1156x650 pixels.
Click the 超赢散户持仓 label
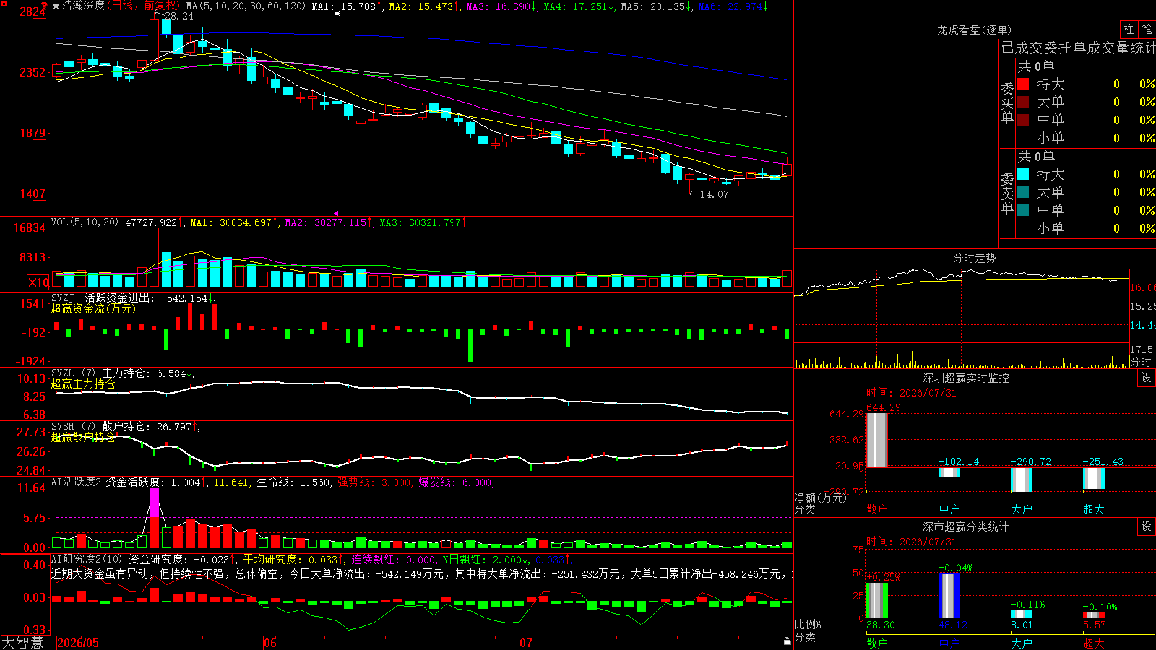[x=83, y=437]
